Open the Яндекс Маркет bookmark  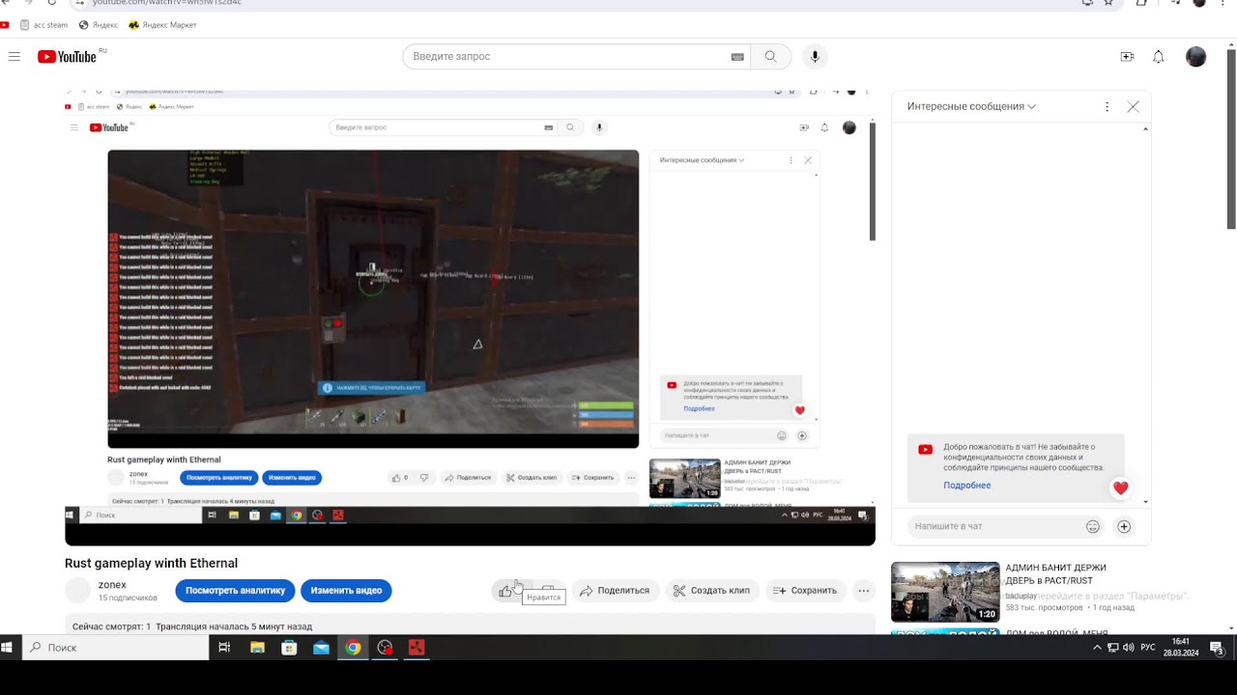click(162, 25)
